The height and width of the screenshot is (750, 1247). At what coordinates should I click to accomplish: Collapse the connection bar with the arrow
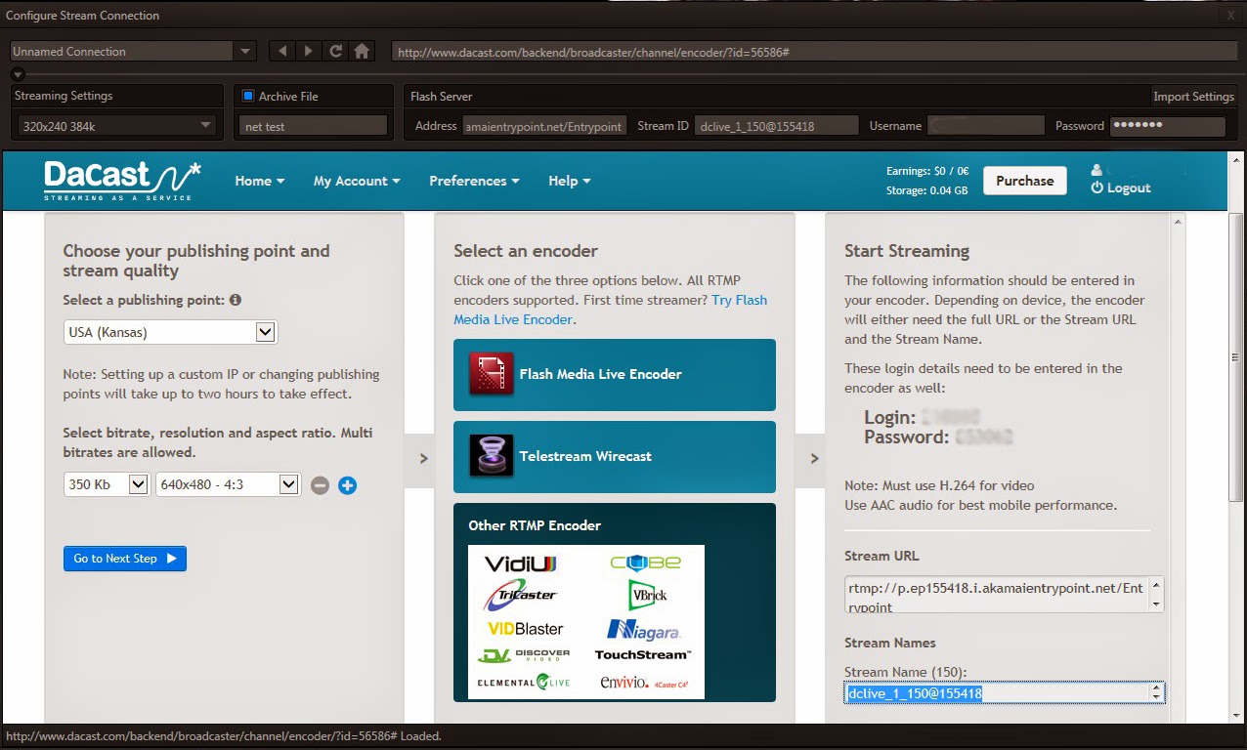[x=17, y=74]
